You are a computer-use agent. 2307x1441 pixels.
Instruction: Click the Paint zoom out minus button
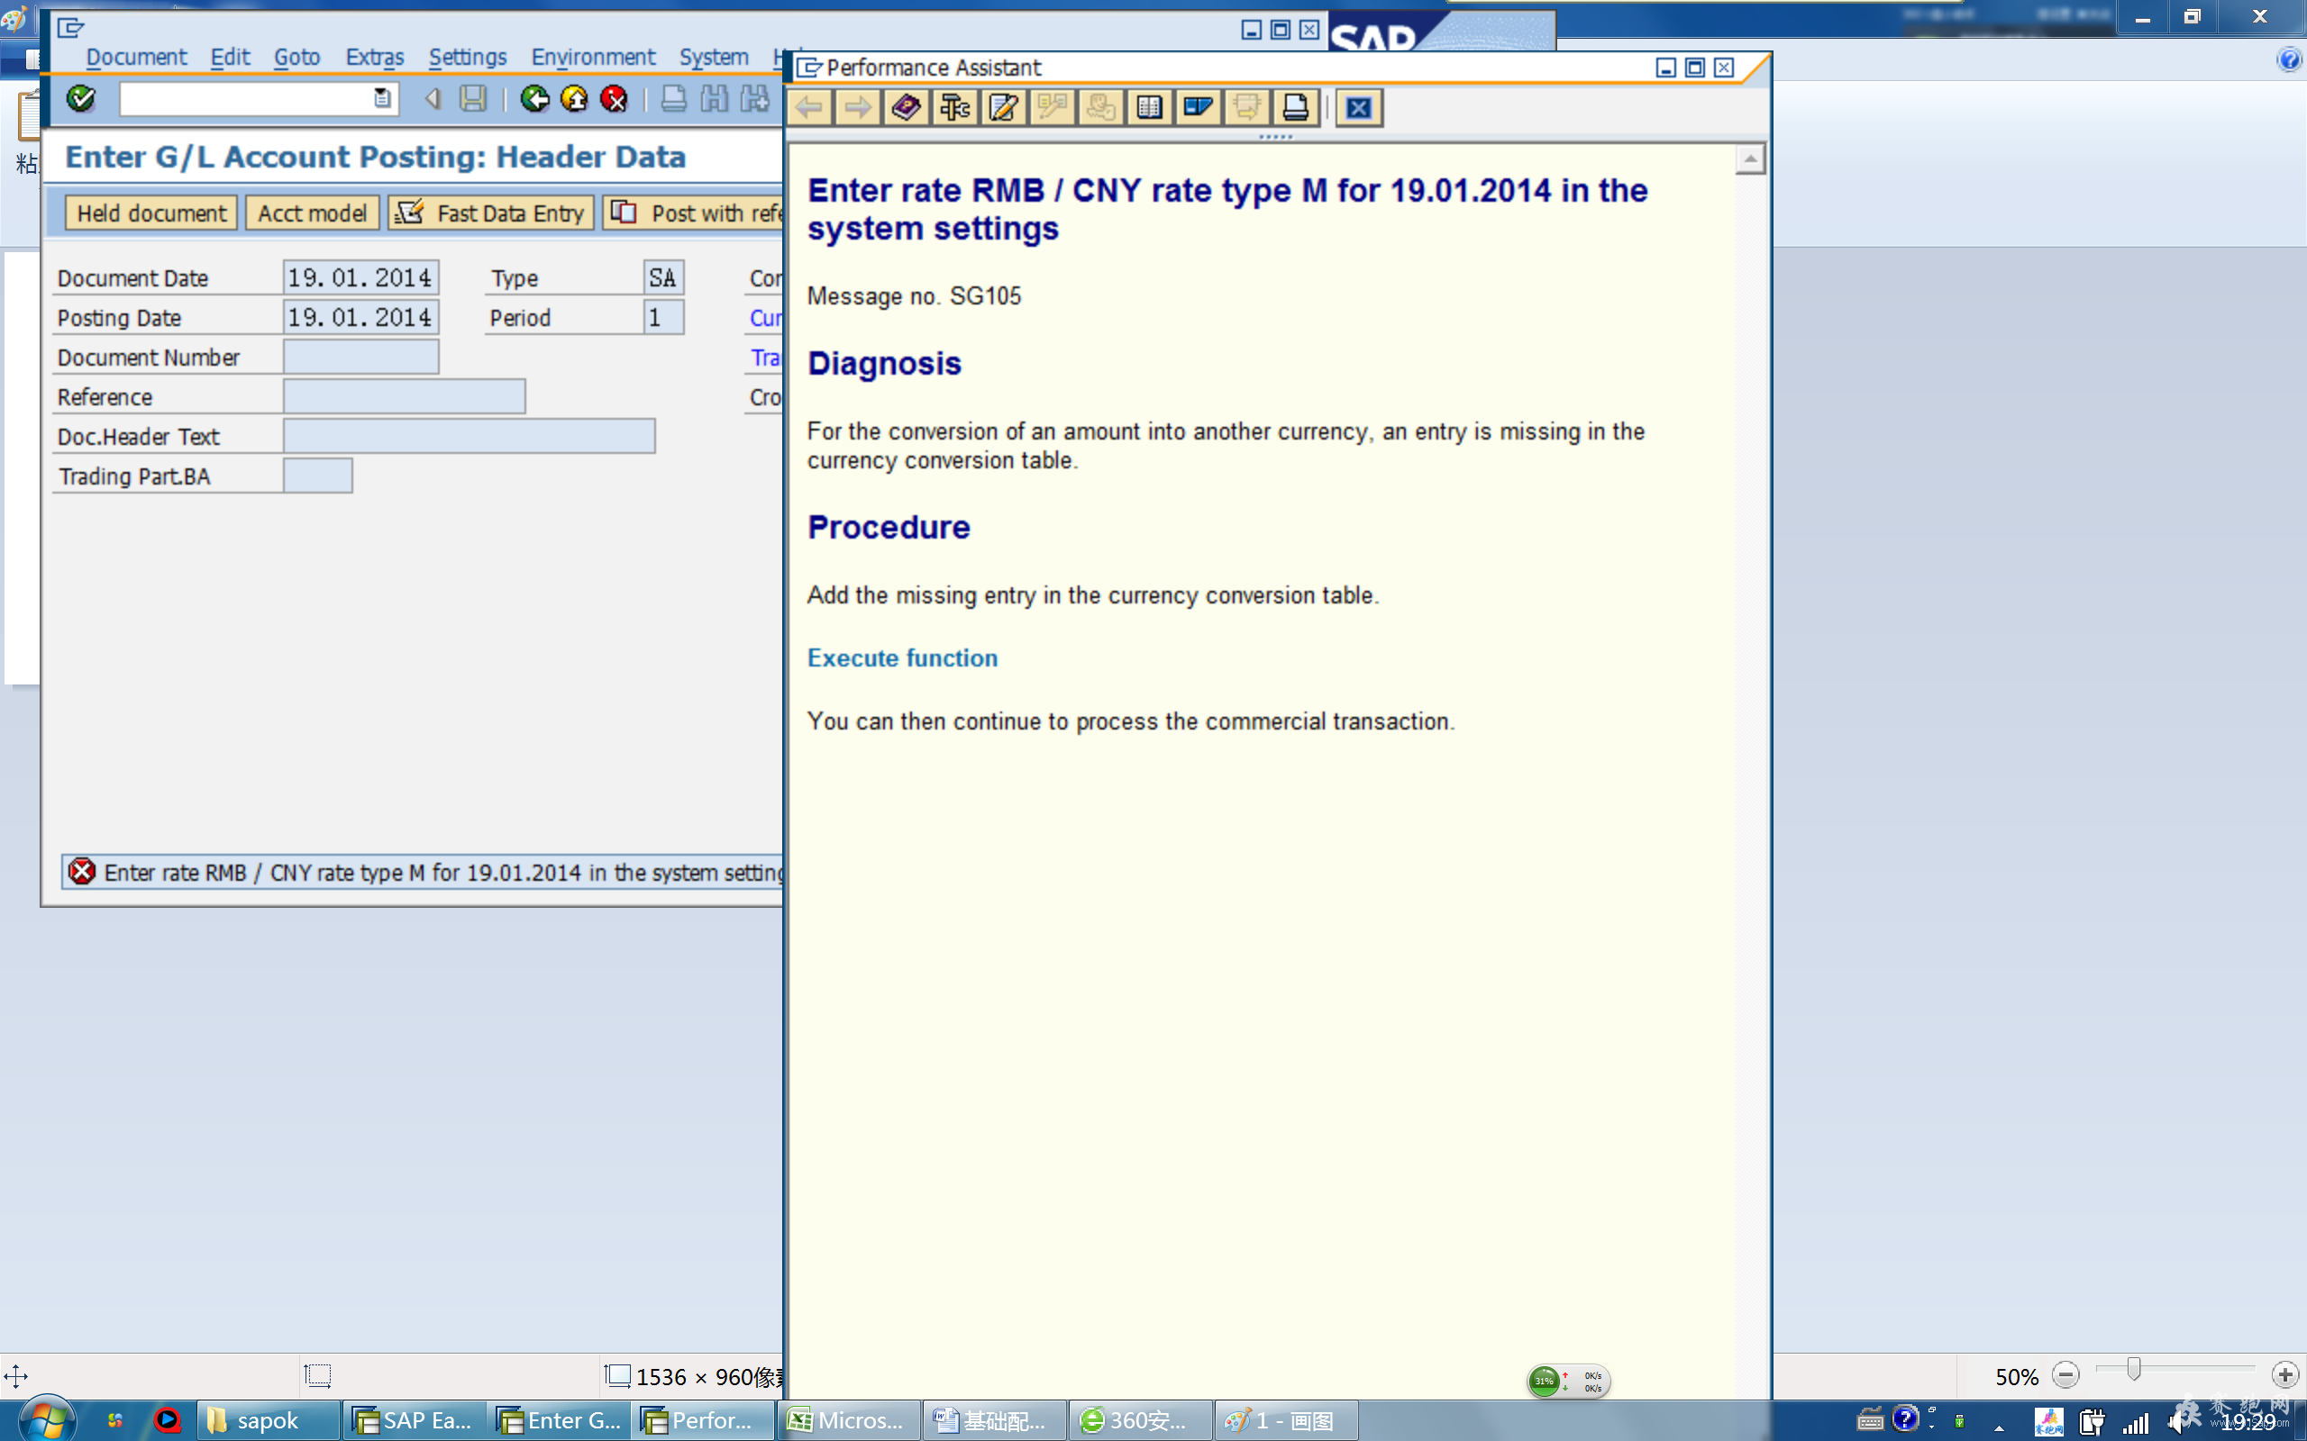pyautogui.click(x=2065, y=1375)
